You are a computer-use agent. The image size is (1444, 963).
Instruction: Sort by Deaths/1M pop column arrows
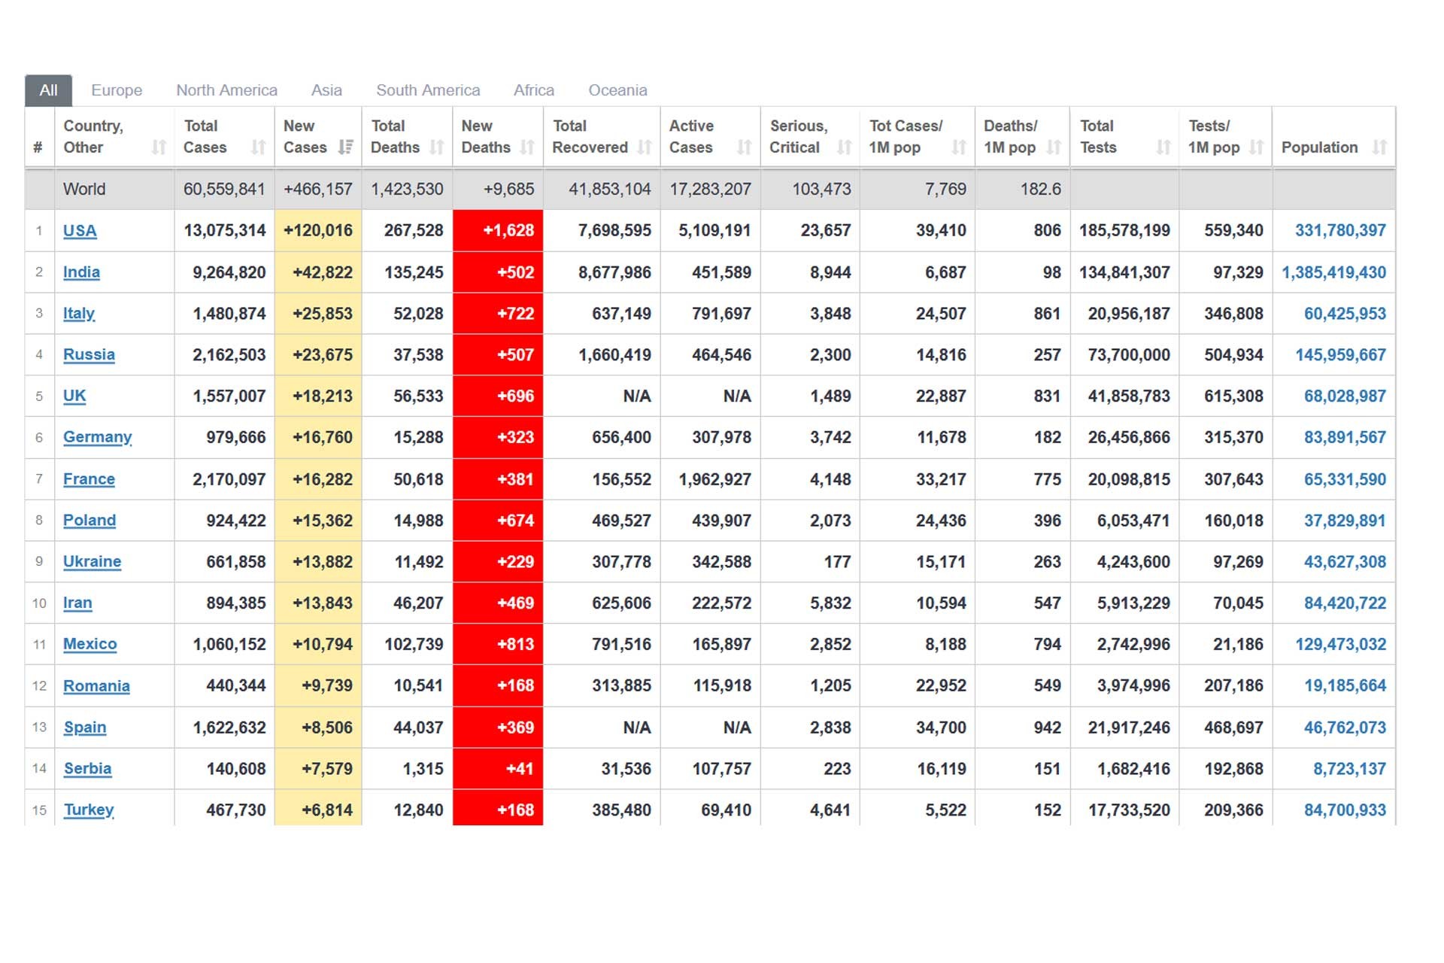(1054, 147)
